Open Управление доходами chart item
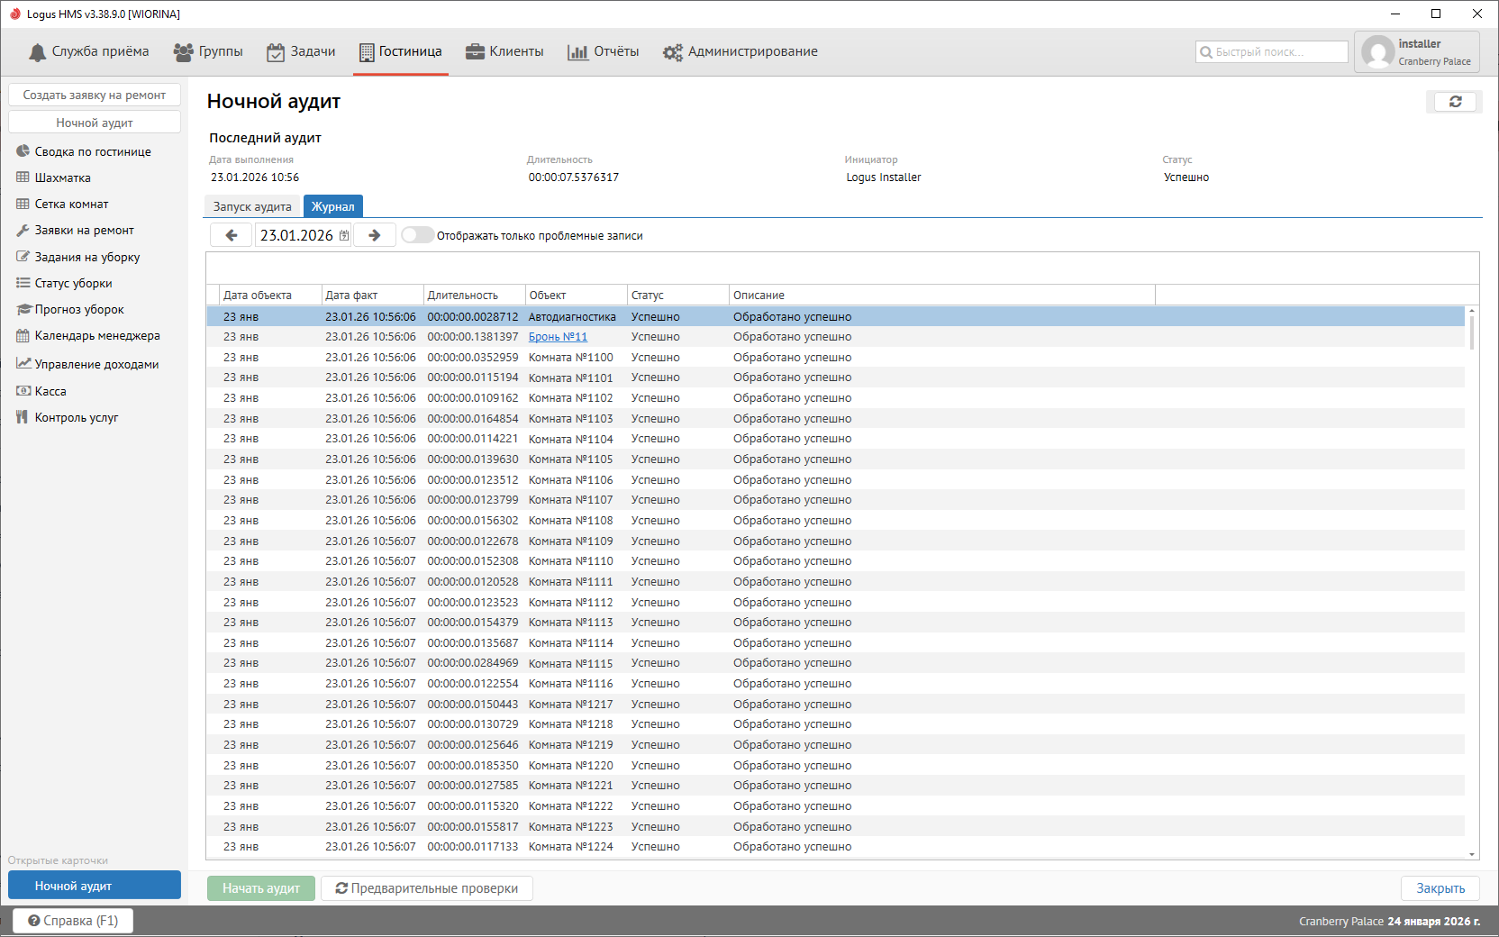 click(x=96, y=364)
